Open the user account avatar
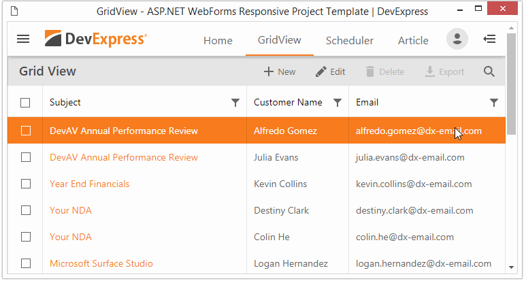 pyautogui.click(x=457, y=39)
